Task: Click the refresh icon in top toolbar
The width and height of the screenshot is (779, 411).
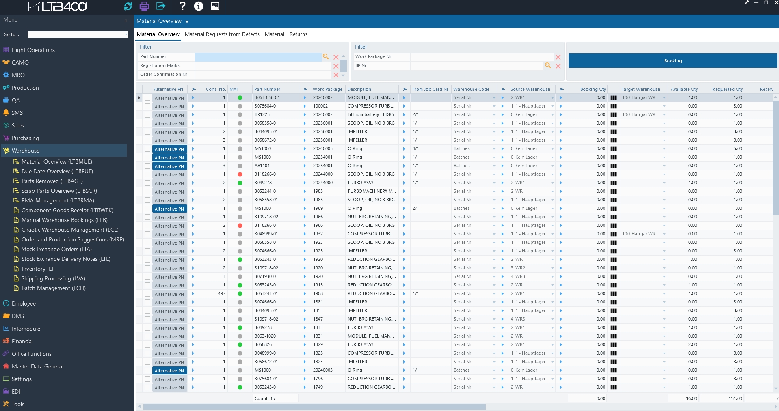Action: click(x=128, y=6)
